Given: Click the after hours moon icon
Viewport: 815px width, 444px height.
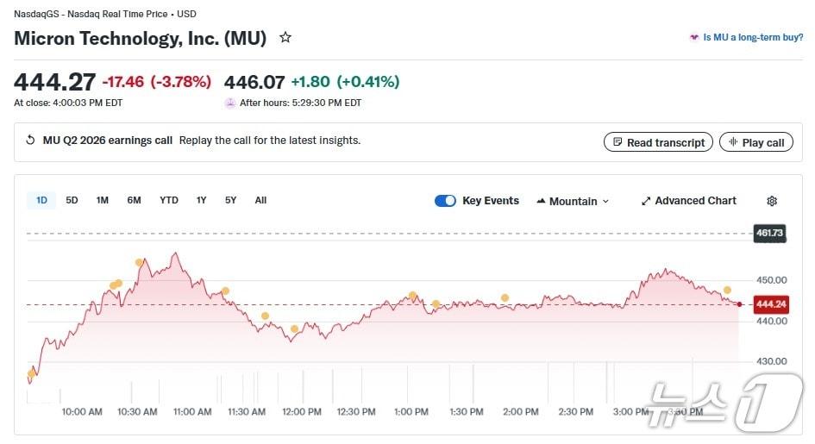Looking at the screenshot, I should [230, 103].
